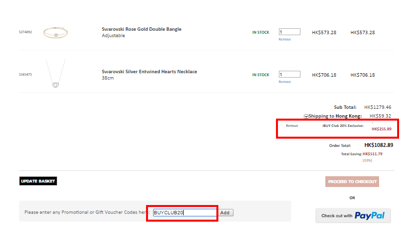Focus the quantity field for Double Bangle

pos(289,32)
